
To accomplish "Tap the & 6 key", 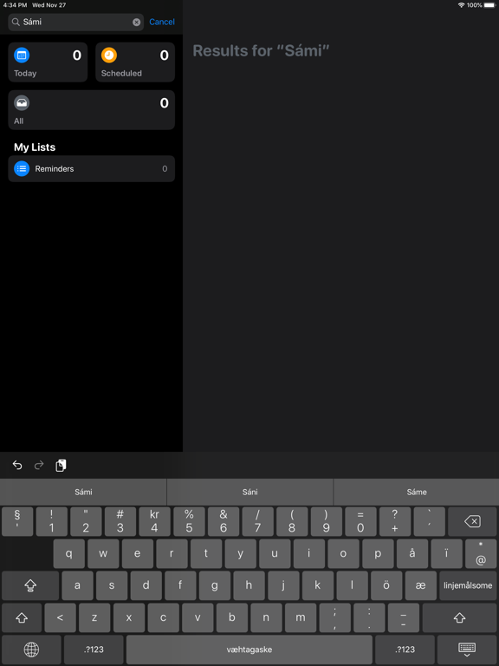I will tap(224, 521).
